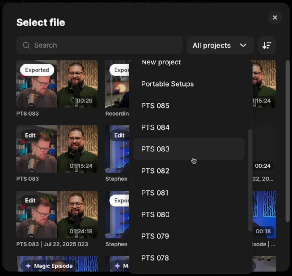This screenshot has height=276, width=292.
Task: Open the 00:24 duration thumbnail
Action: pos(264,149)
